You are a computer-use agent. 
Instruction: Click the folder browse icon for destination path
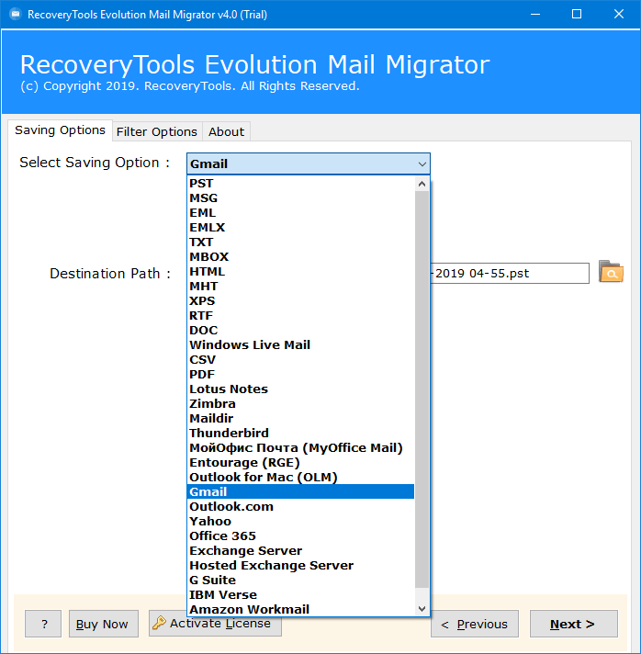click(x=611, y=272)
